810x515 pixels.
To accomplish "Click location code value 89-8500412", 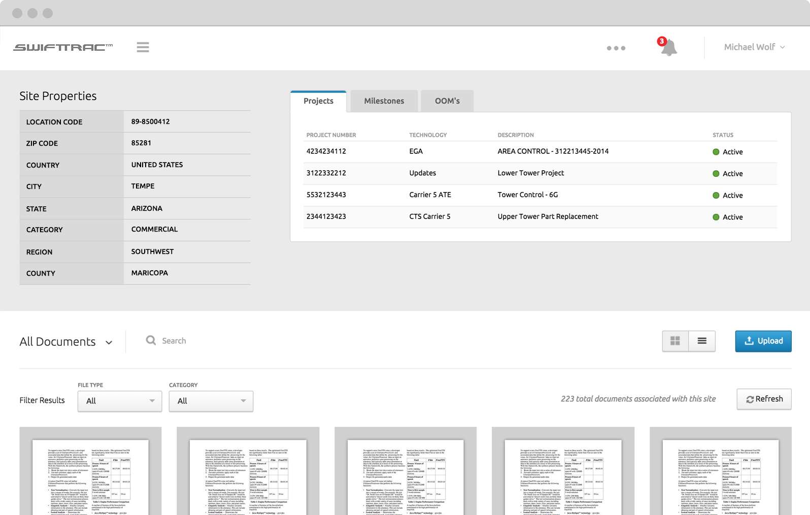I will (150, 122).
